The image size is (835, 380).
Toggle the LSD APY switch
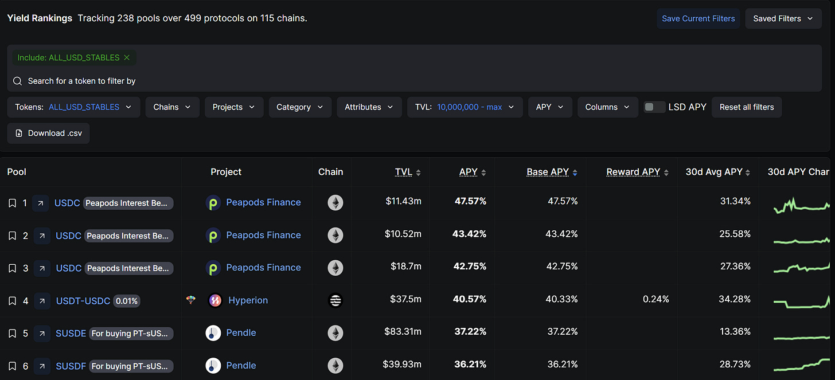coord(654,107)
